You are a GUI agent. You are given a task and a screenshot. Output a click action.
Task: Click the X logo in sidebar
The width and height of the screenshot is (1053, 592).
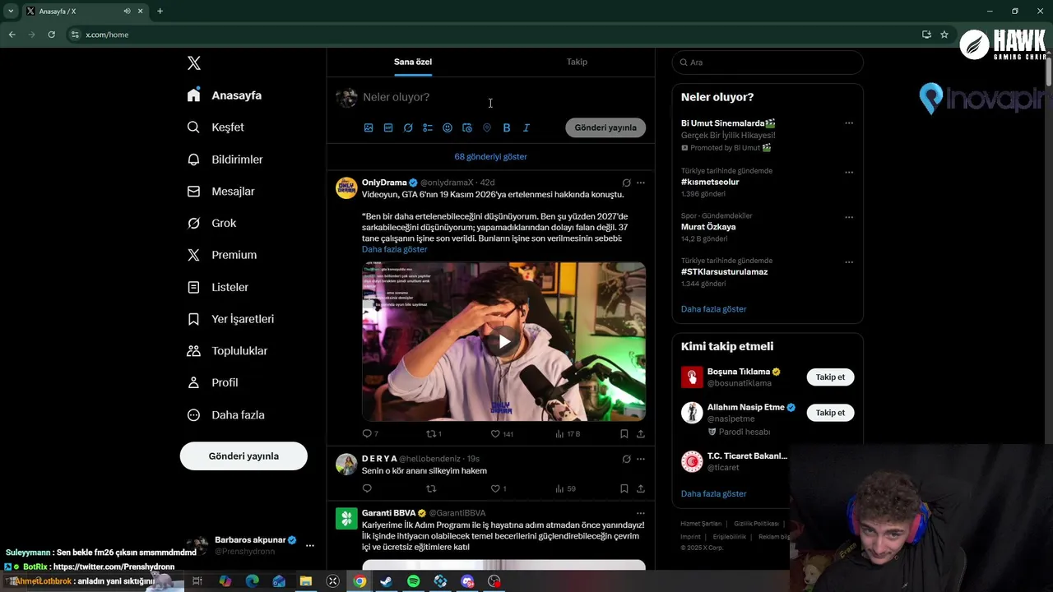click(194, 63)
